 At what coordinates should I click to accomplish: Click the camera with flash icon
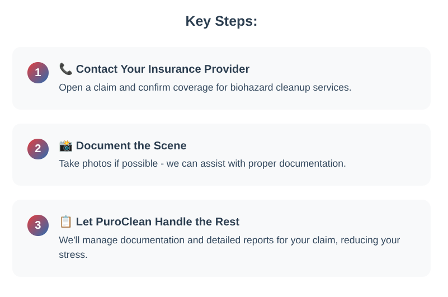[x=65, y=145]
